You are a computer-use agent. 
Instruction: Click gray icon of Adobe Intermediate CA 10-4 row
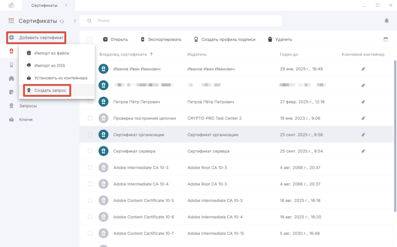tap(104, 184)
